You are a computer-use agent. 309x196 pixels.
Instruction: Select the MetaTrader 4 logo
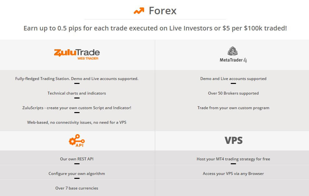233,55
